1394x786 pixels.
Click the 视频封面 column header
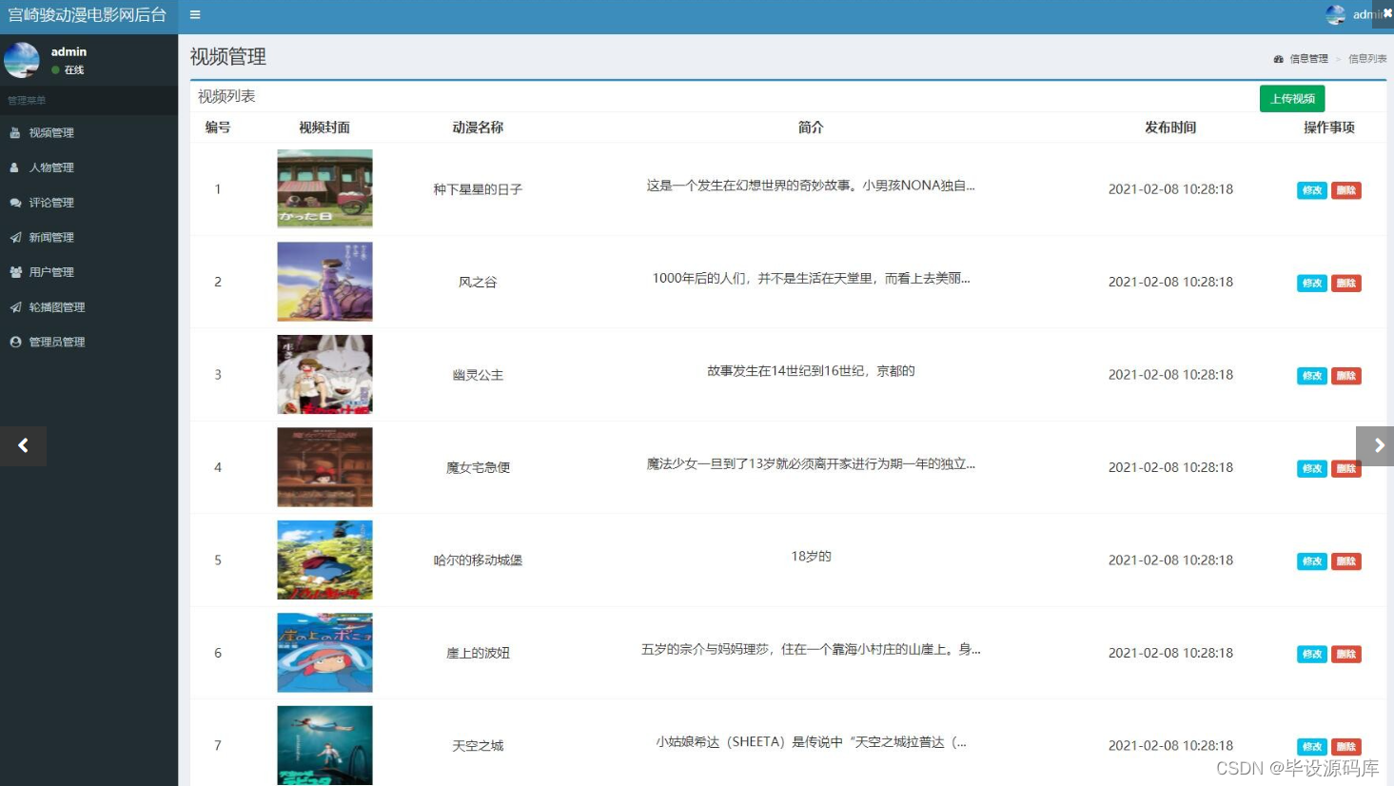coord(324,128)
